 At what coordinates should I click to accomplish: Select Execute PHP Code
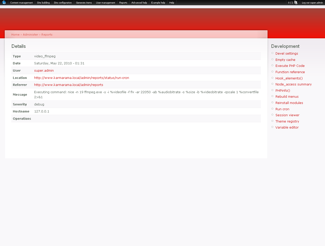pyautogui.click(x=290, y=66)
